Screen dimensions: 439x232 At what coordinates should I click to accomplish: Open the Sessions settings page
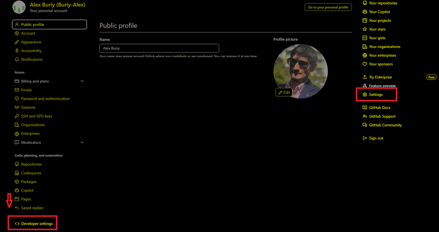click(x=28, y=108)
